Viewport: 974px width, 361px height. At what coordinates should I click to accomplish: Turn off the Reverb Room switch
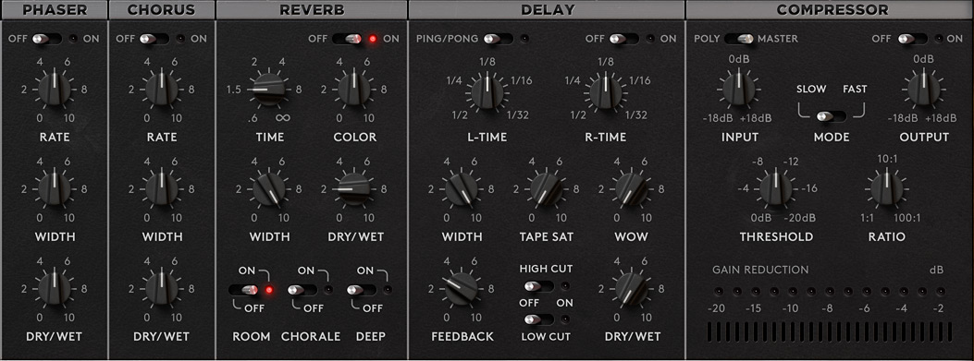[x=243, y=290]
